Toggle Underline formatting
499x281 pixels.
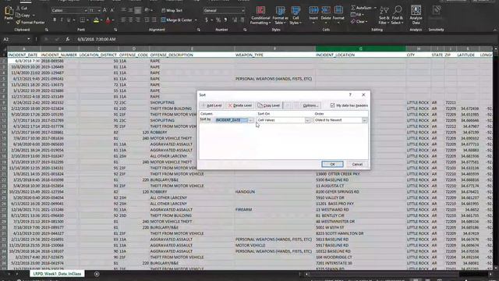tap(69, 20)
